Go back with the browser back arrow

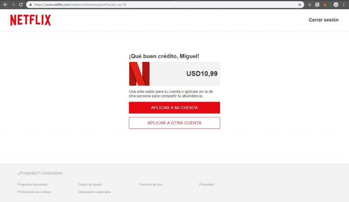click(5, 4)
